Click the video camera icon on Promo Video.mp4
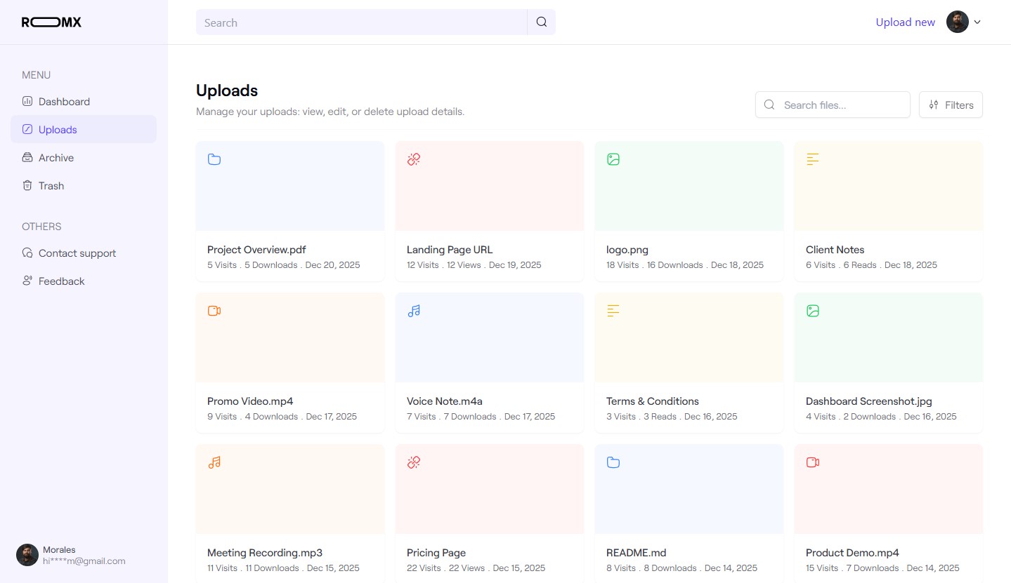 [214, 311]
